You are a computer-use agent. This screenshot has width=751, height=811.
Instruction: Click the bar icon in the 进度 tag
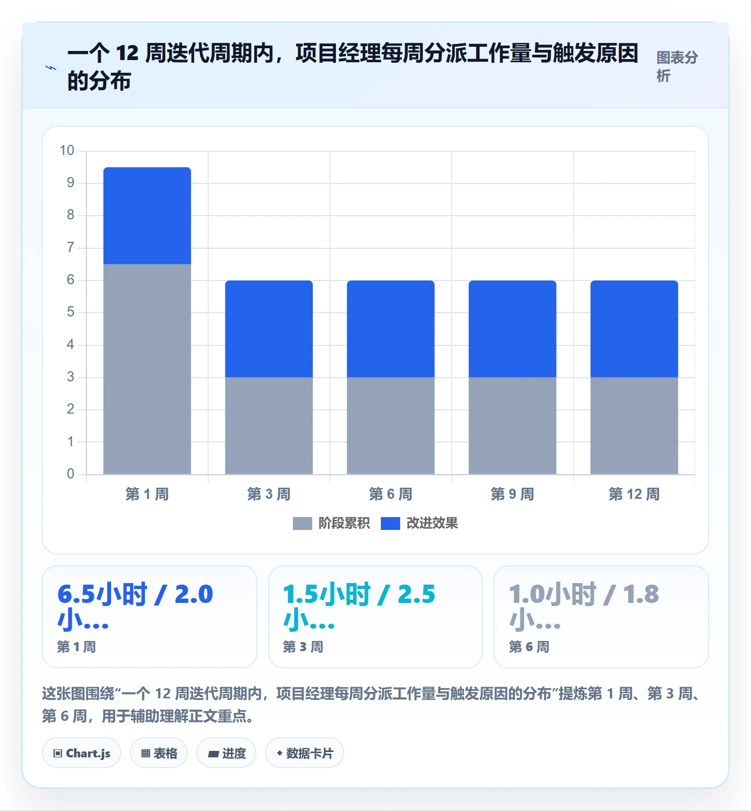[213, 754]
